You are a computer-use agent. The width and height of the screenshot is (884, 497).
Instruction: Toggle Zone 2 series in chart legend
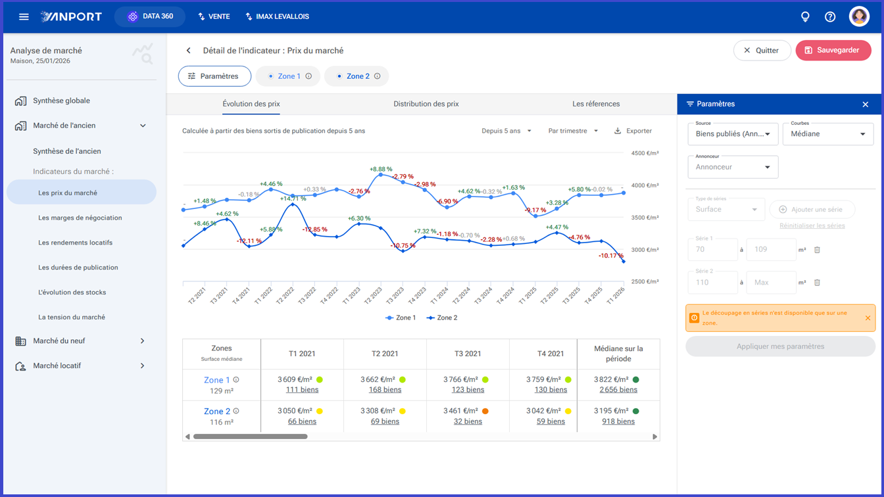click(x=442, y=318)
